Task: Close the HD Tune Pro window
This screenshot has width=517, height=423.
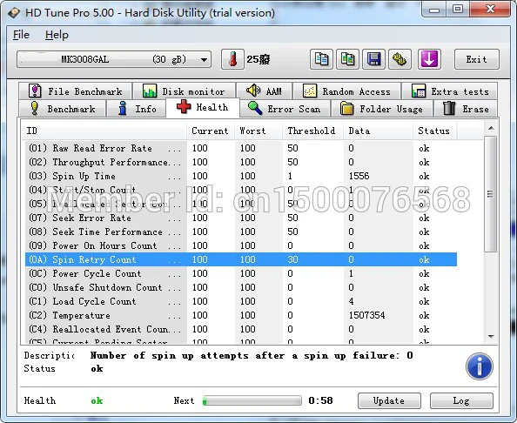Action: 490,10
